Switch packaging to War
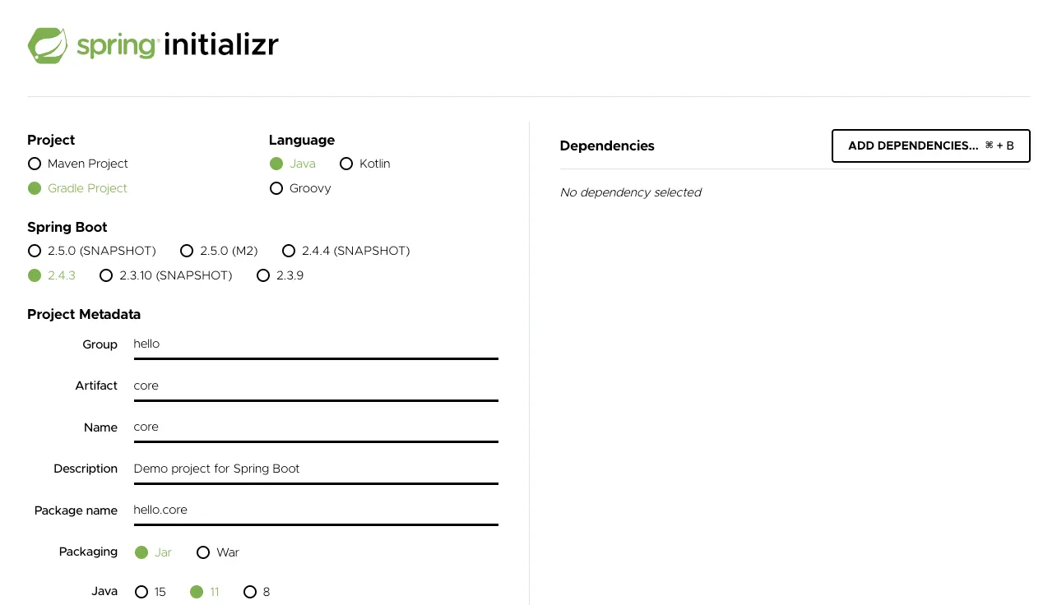The image size is (1057, 605). (x=203, y=552)
